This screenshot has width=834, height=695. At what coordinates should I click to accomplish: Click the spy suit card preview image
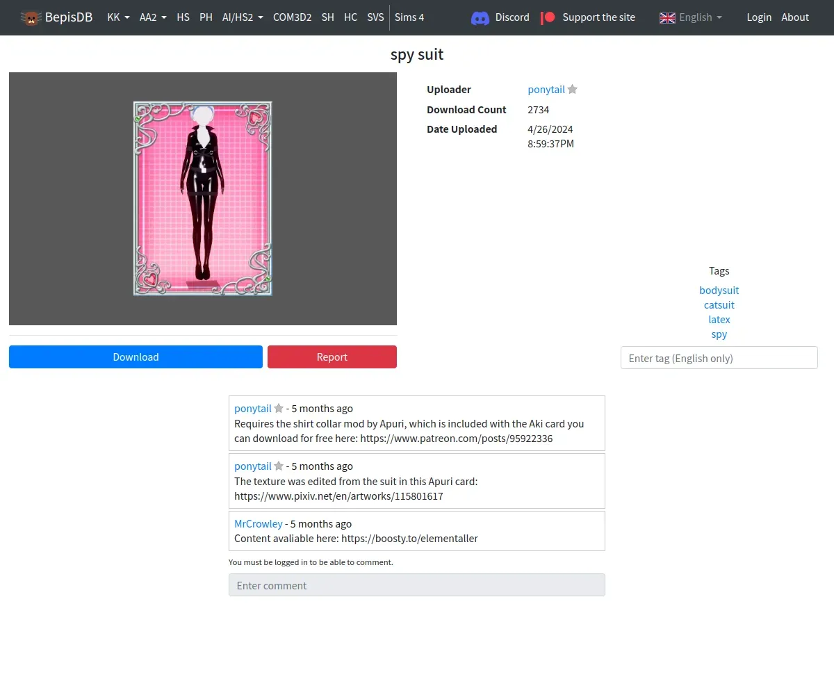pos(202,198)
